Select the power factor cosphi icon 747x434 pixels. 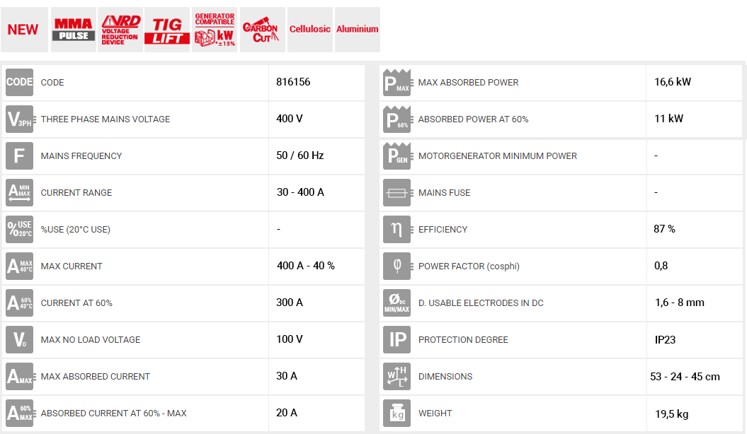(397, 266)
